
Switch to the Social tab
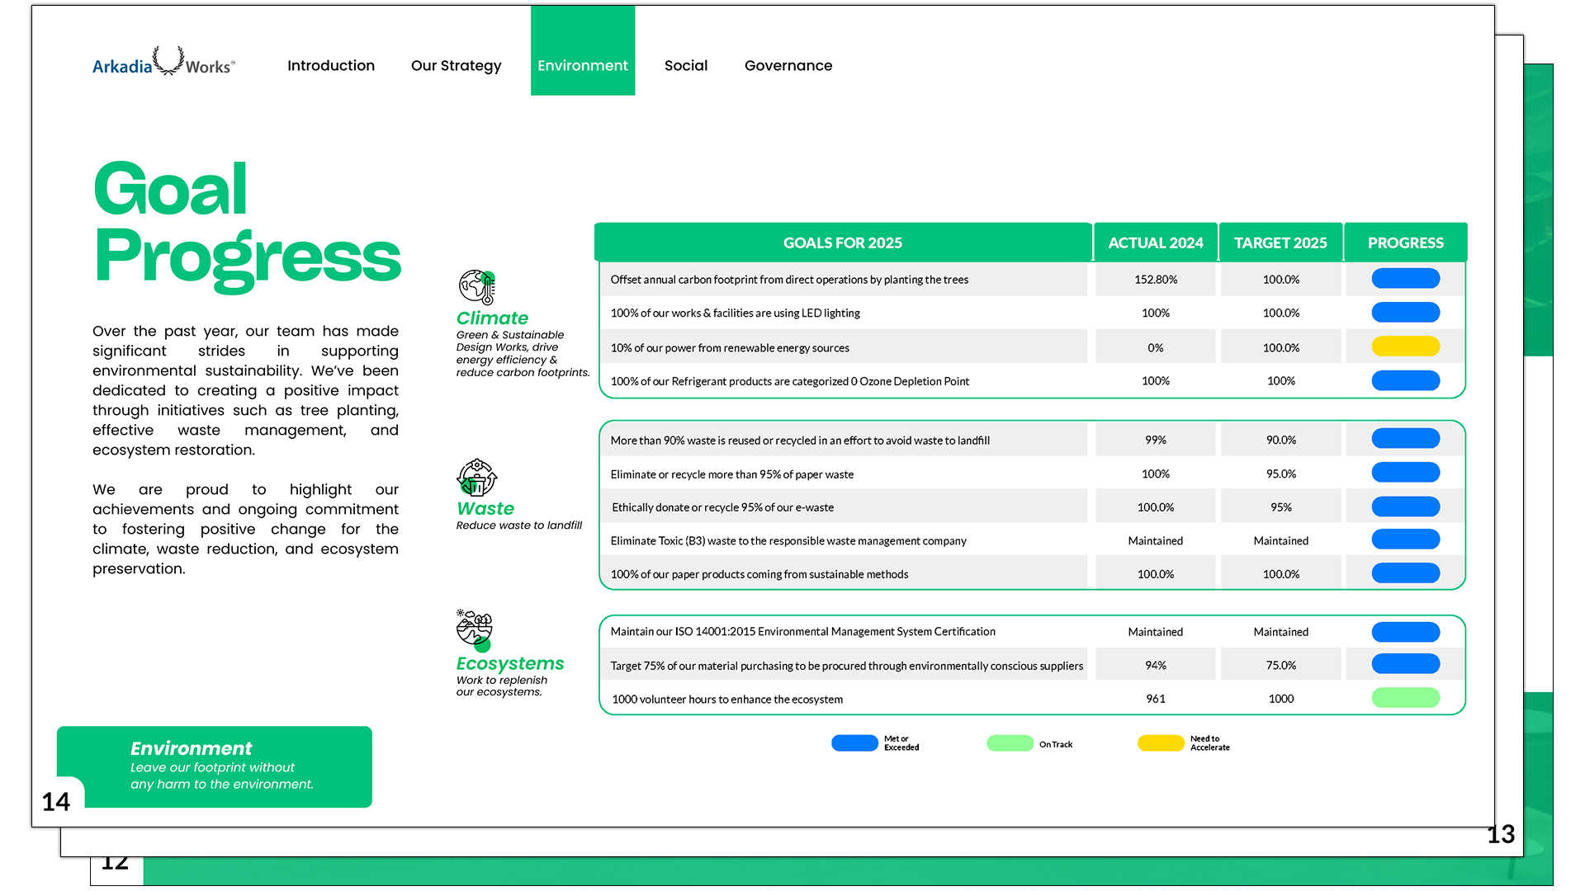[x=686, y=65]
